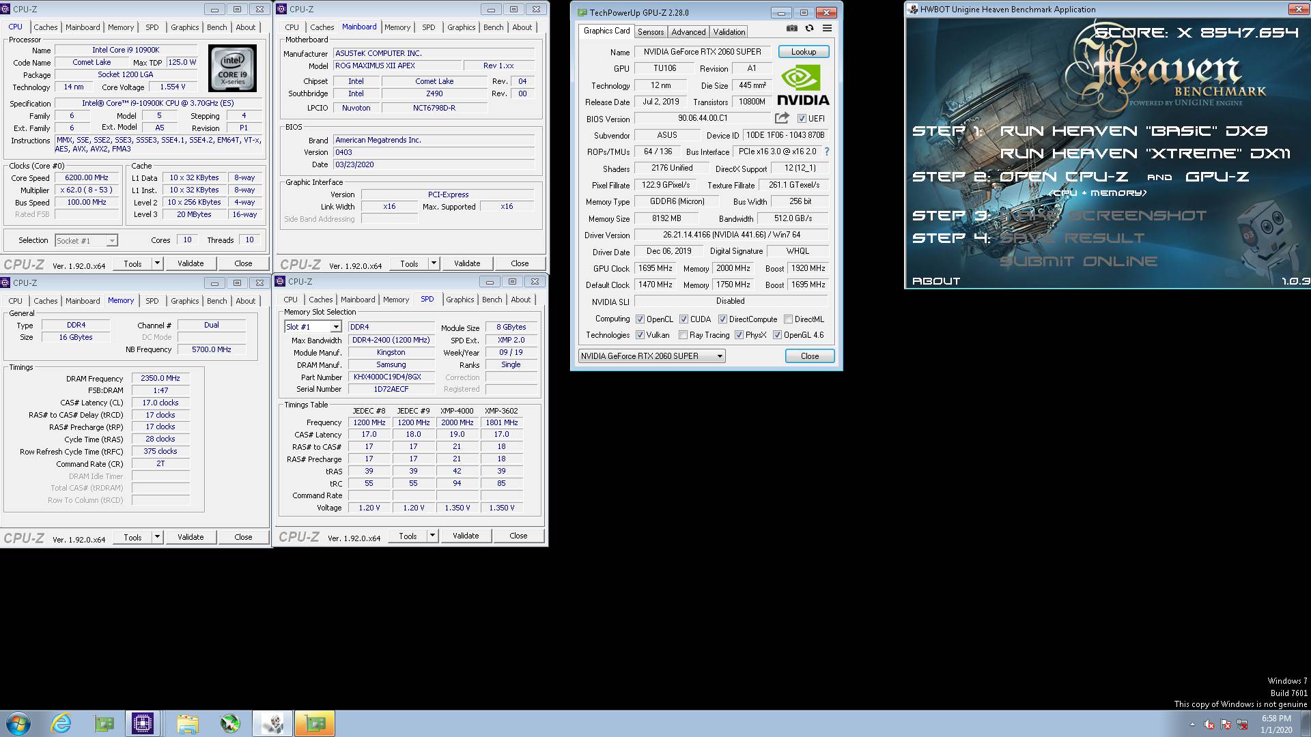
Task: Open the Socket #1 selection dropdown
Action: (87, 240)
